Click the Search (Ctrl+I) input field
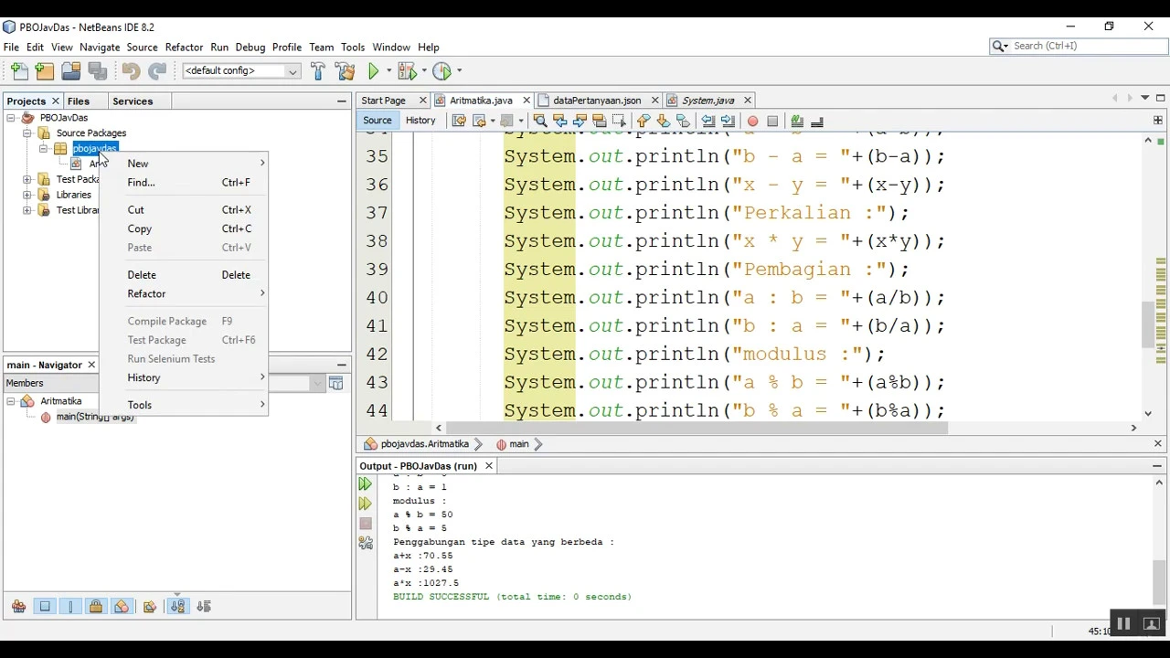1170x658 pixels. click(x=1087, y=46)
